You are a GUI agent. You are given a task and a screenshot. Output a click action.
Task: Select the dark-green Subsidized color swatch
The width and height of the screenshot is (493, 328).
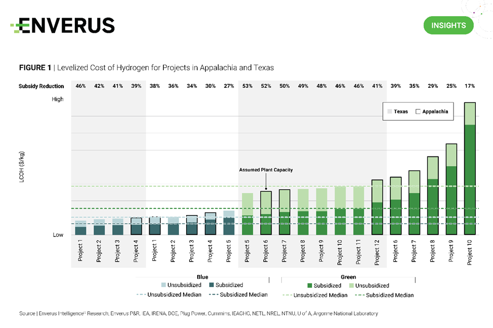(x=309, y=286)
